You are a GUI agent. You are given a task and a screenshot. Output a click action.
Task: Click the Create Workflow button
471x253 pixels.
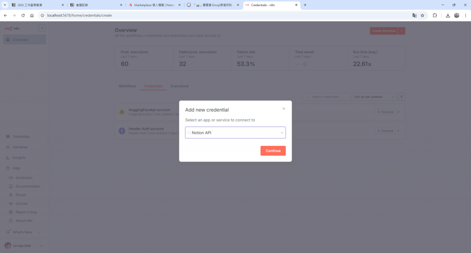384,31
